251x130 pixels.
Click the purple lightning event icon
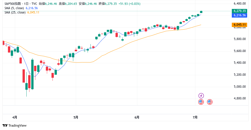pyautogui.click(x=201, y=96)
